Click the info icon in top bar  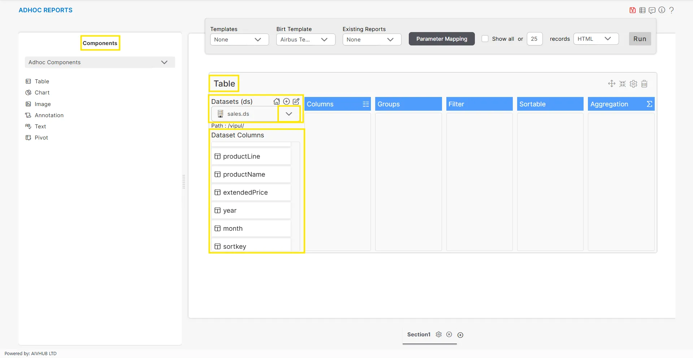point(662,10)
